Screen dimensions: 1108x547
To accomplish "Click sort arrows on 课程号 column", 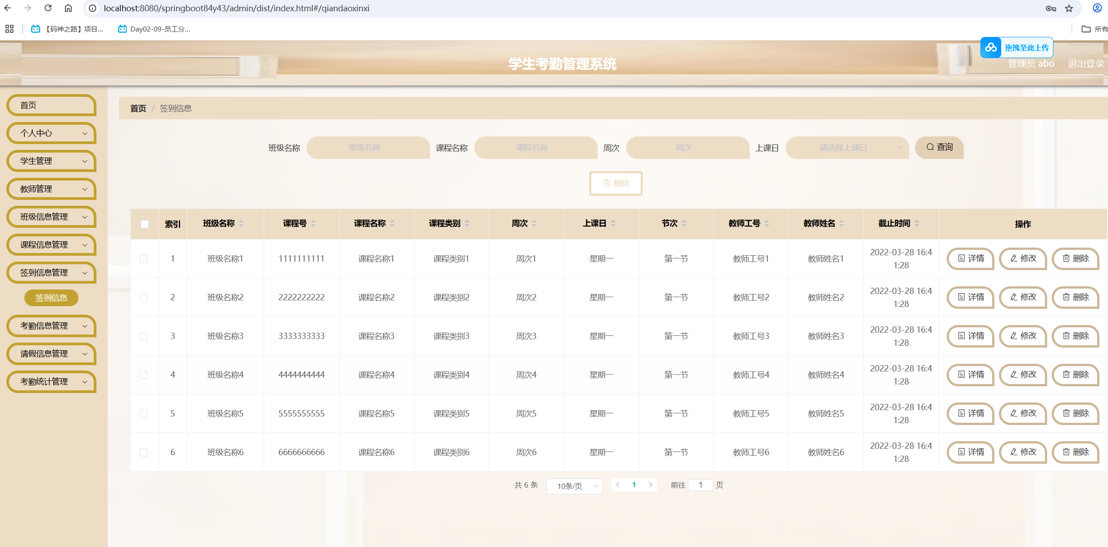I will pos(313,223).
